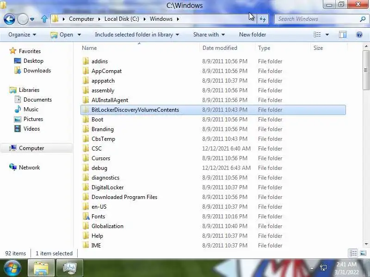370x277 pixels.
Task: Open the Share with menu
Action: coord(209,35)
